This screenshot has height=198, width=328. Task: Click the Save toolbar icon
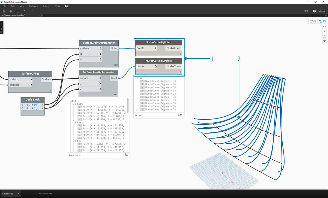coord(18,11)
